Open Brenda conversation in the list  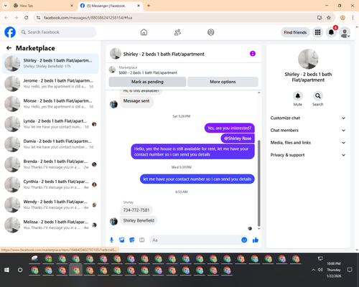50,164
